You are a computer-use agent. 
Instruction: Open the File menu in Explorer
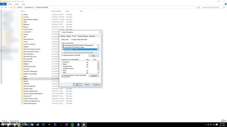coord(3,4)
